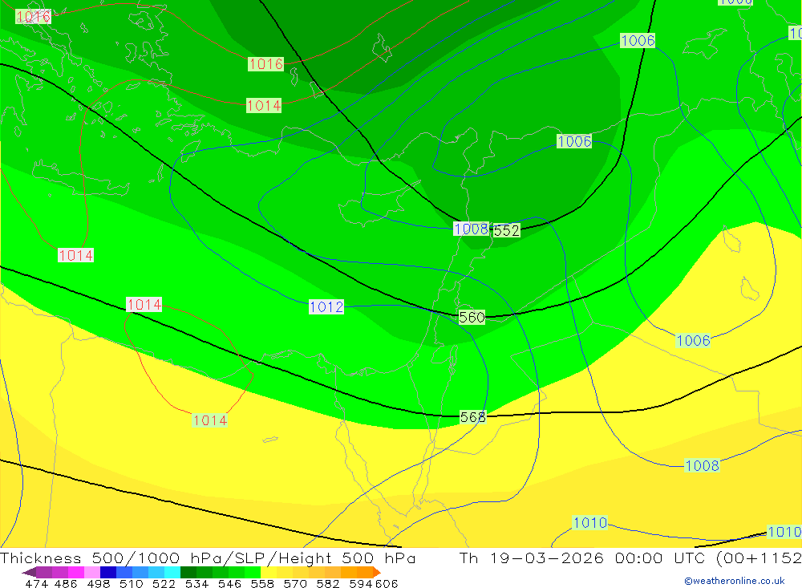Click the 552 height contour label

point(506,231)
